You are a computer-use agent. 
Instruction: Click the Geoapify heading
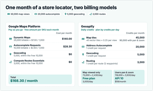[88, 27]
